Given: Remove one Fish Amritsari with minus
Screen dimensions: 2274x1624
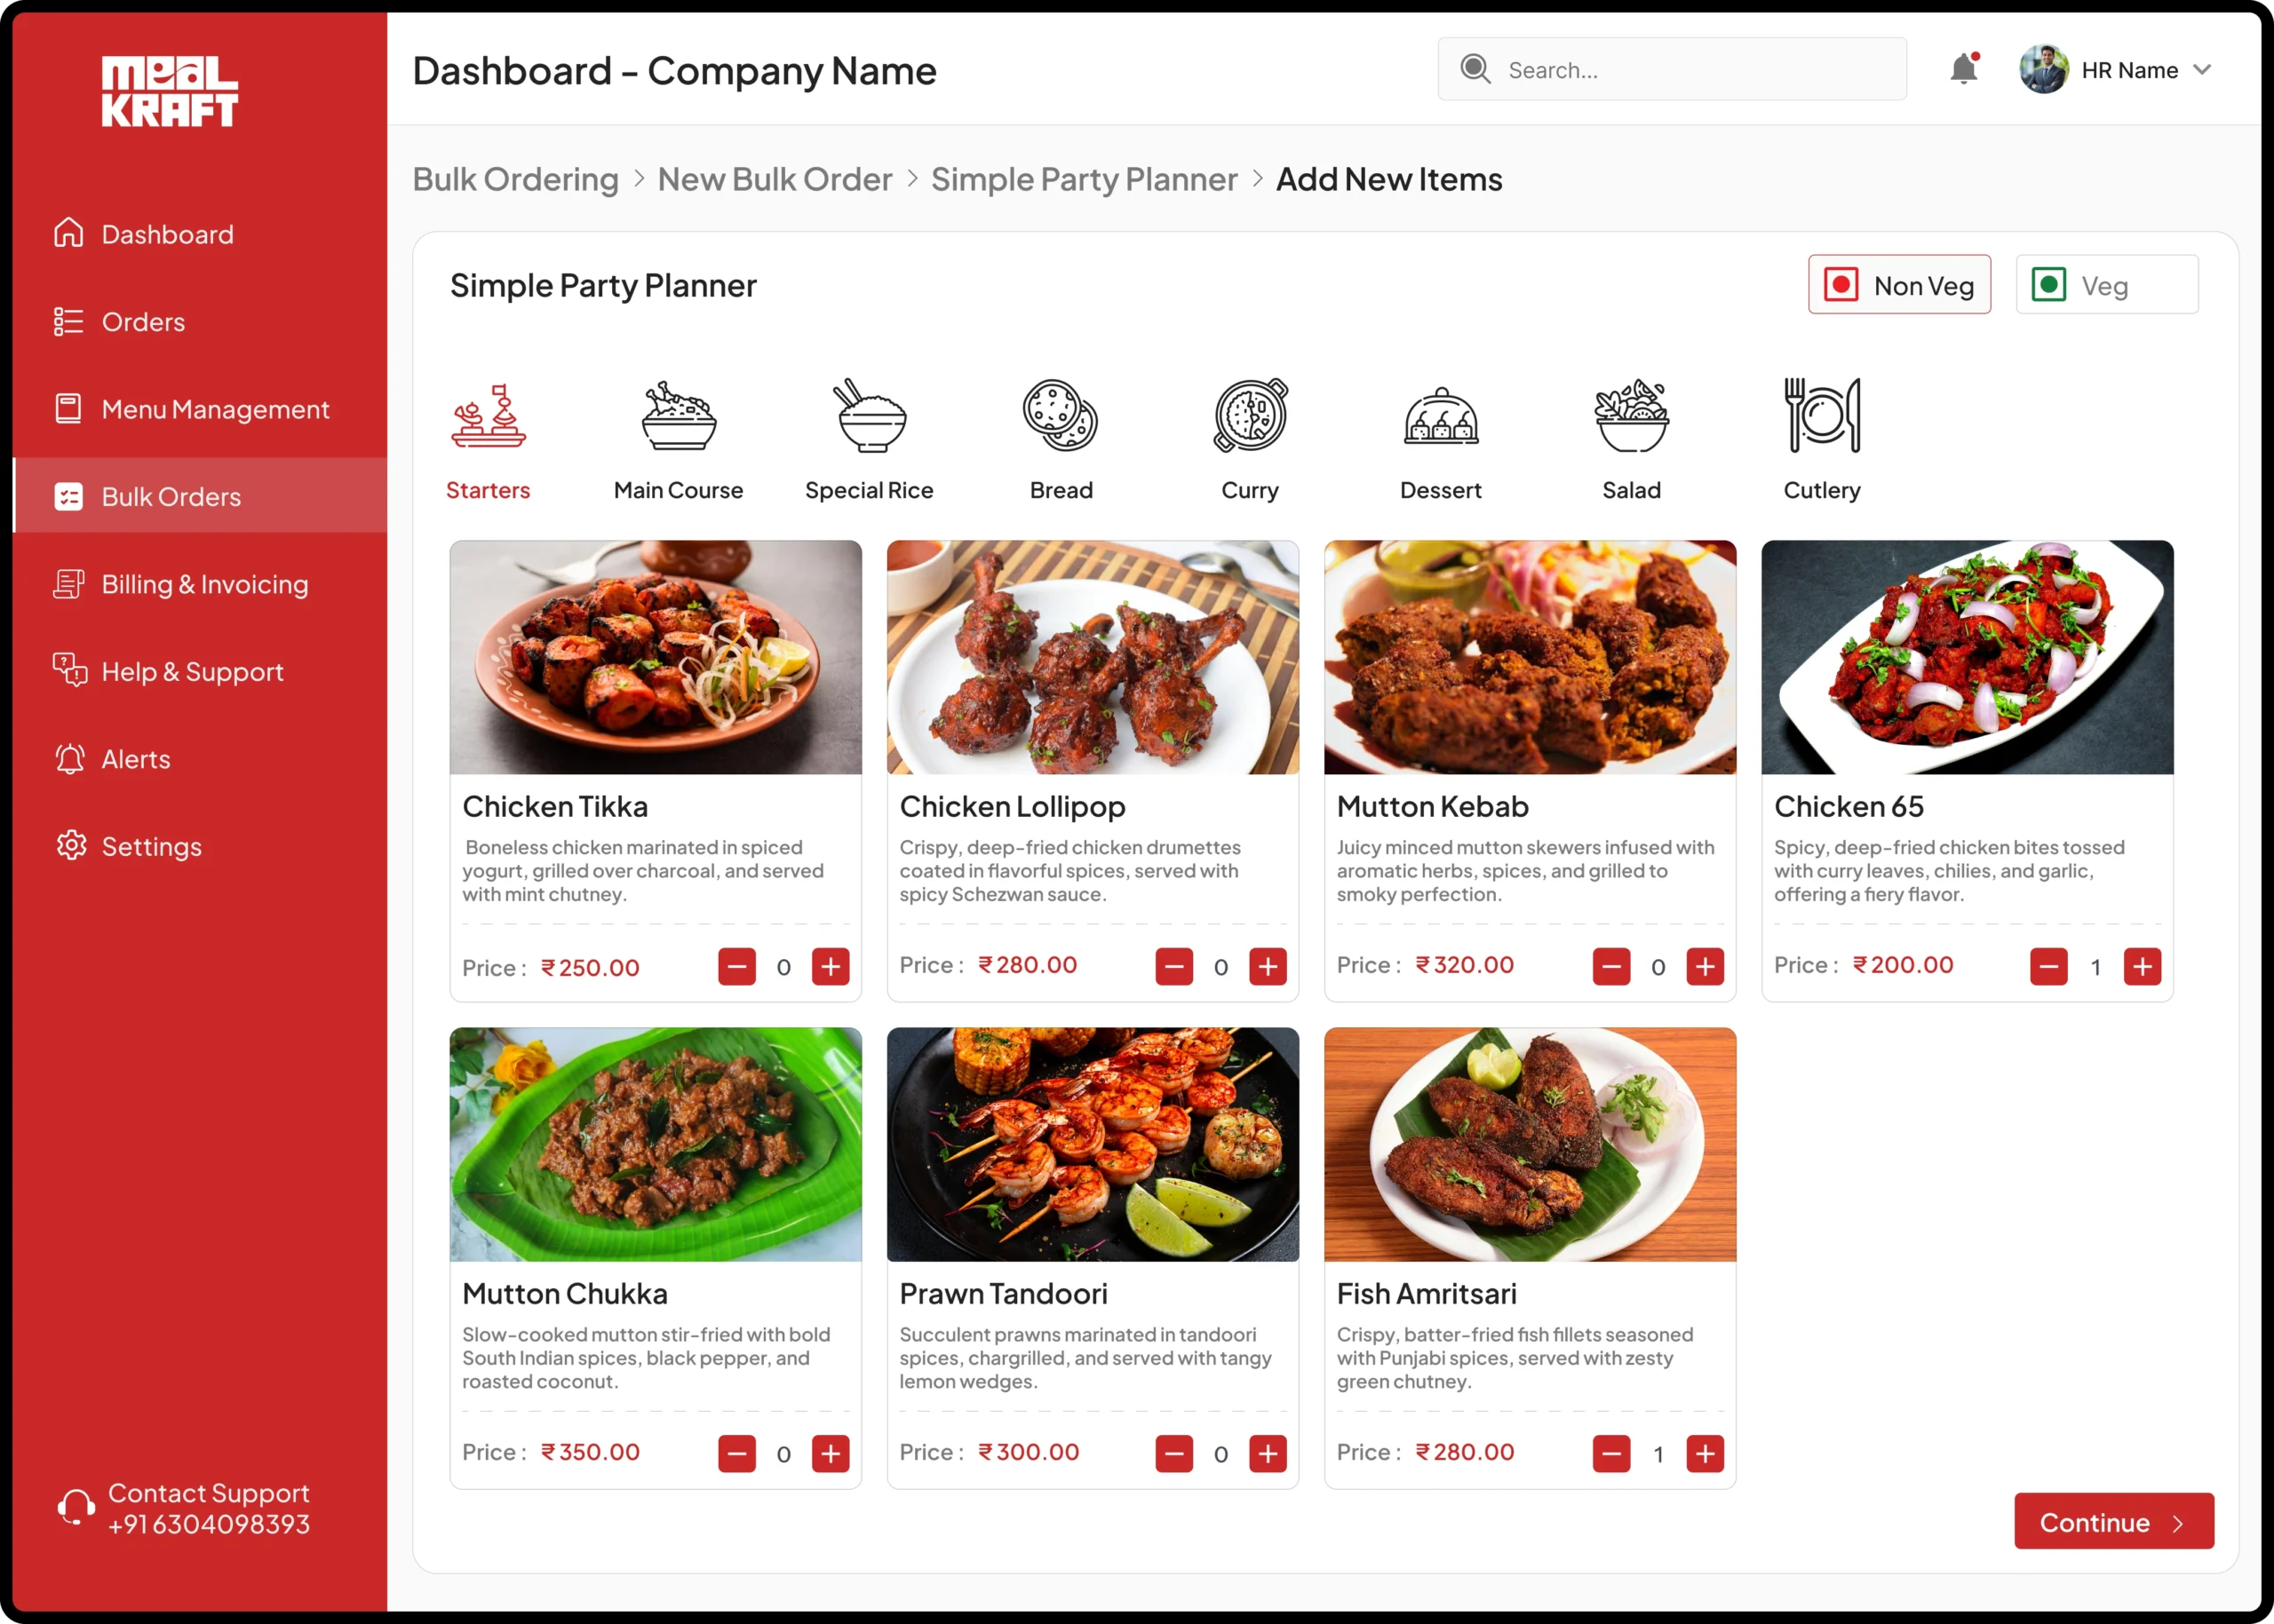Looking at the screenshot, I should click(x=1611, y=1453).
